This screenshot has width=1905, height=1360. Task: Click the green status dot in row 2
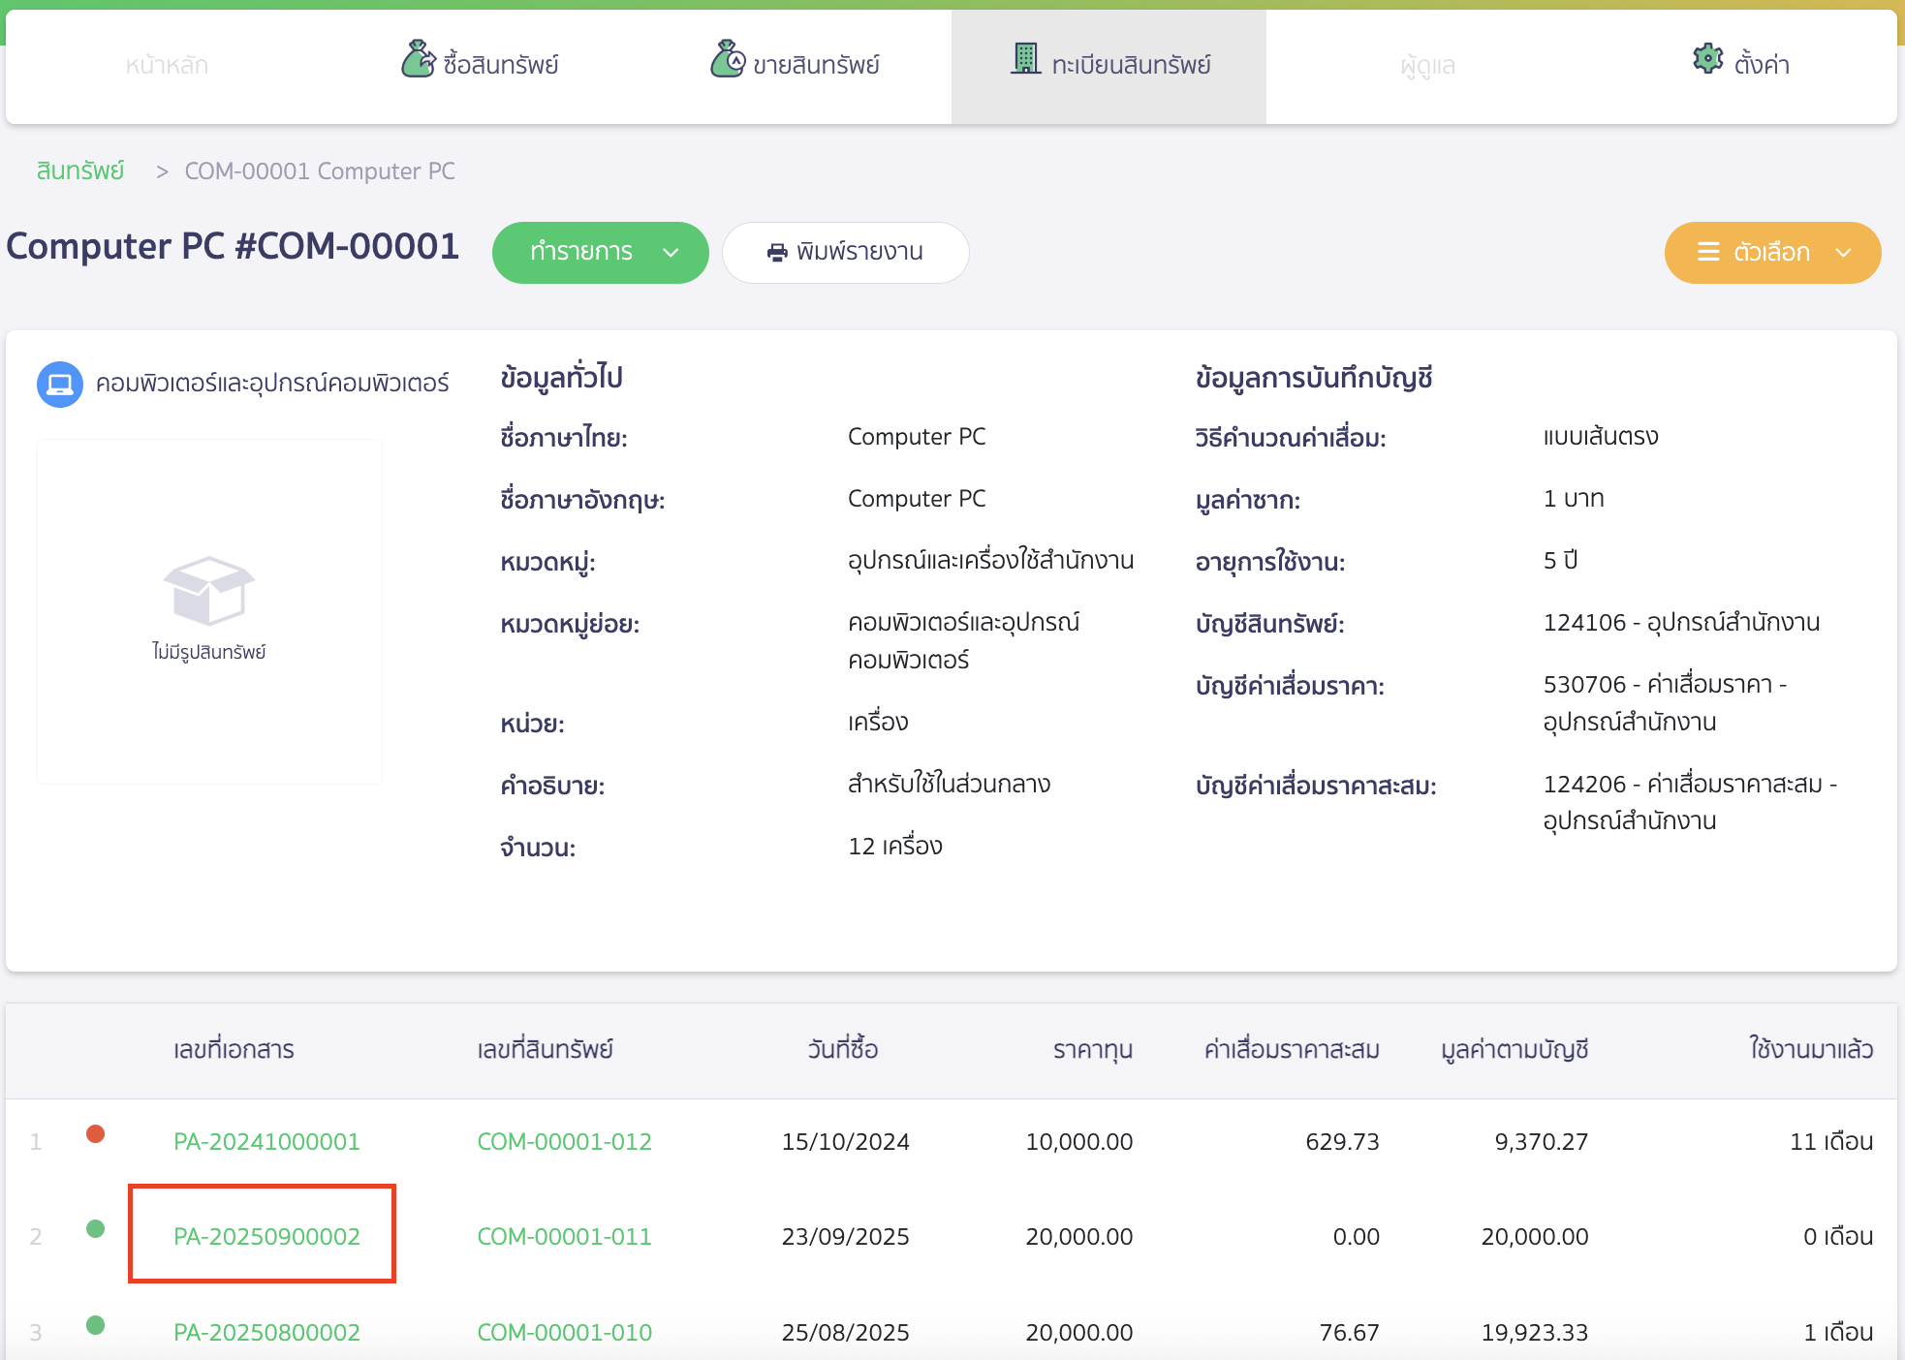[95, 1229]
